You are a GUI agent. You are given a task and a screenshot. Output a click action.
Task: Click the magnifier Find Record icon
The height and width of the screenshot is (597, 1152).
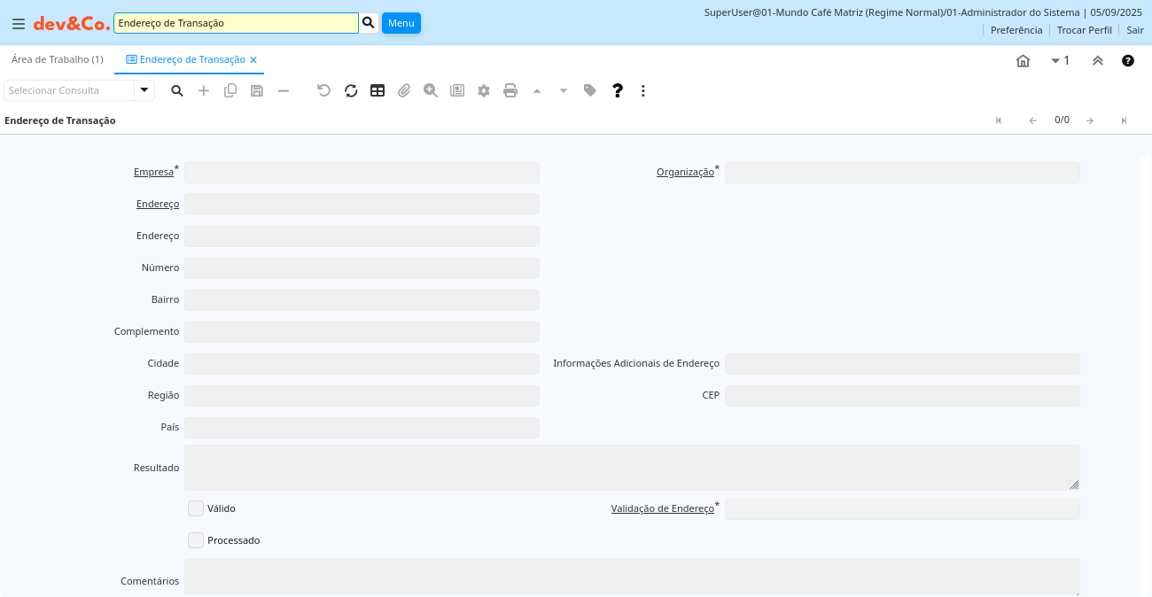pyautogui.click(x=177, y=90)
